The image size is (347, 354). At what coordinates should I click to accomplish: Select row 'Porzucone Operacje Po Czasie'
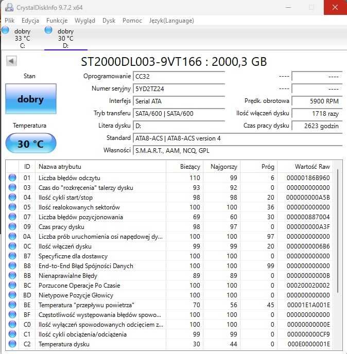pyautogui.click(x=169, y=286)
